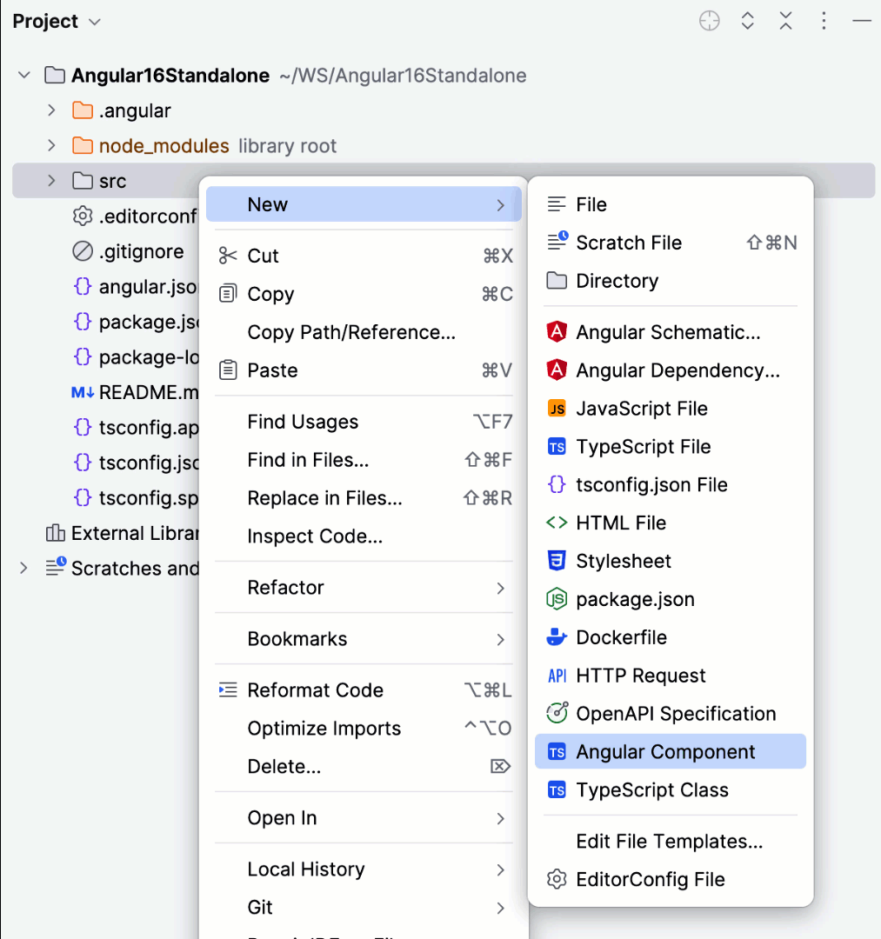Hide the Project tool window with minus icon
The image size is (881, 939).
point(861,21)
